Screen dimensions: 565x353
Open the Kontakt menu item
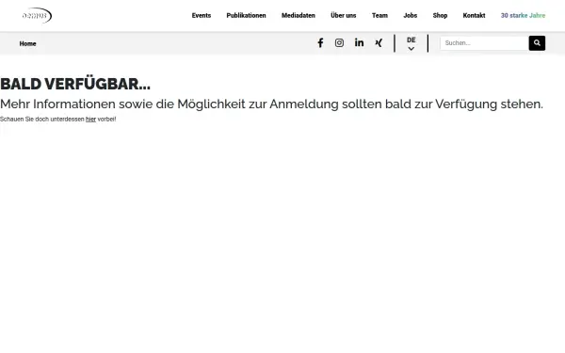point(474,15)
